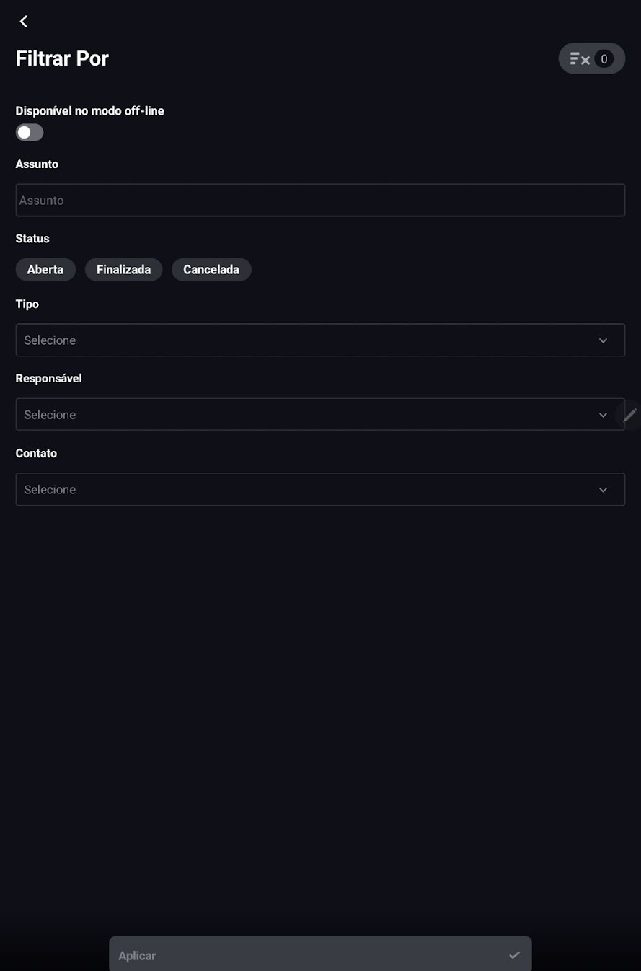Open the Responsável Selecione dropdown
The height and width of the screenshot is (971, 641).
click(320, 415)
